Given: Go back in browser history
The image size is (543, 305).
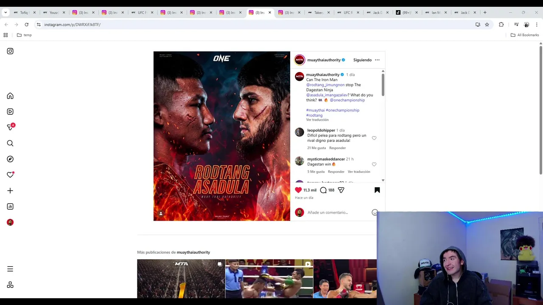Looking at the screenshot, I should pyautogui.click(x=6, y=25).
